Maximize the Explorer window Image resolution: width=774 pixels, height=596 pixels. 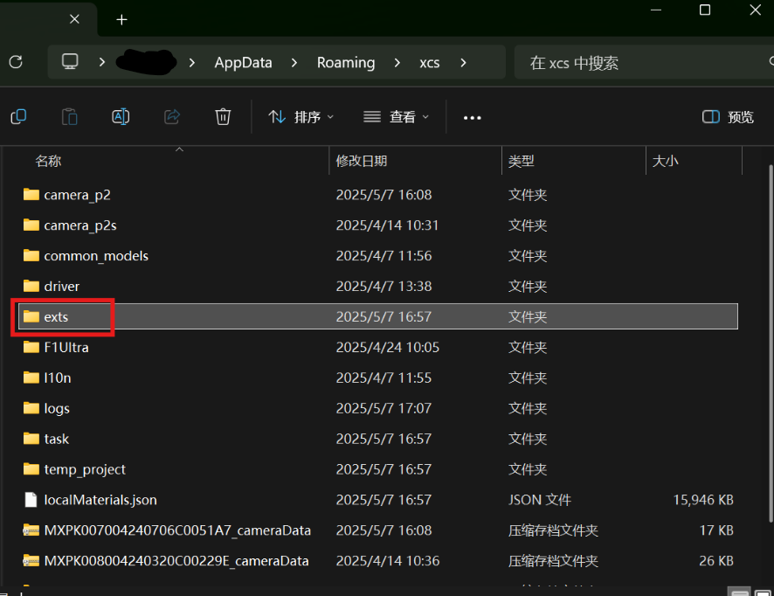pyautogui.click(x=705, y=10)
